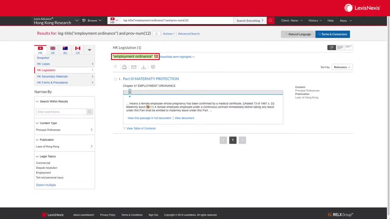
Task: Open the alert bell icon beside results
Action: coord(156,33)
